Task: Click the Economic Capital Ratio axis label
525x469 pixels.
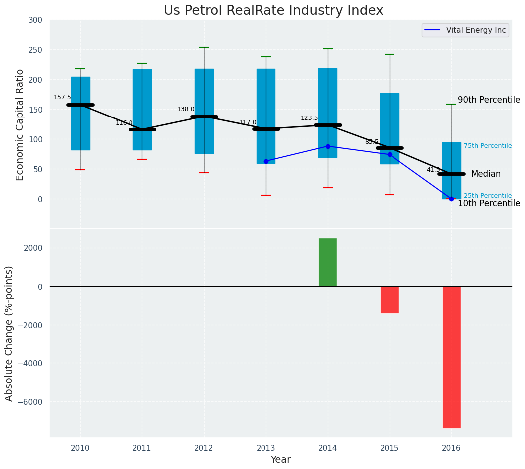Action: [x=20, y=124]
